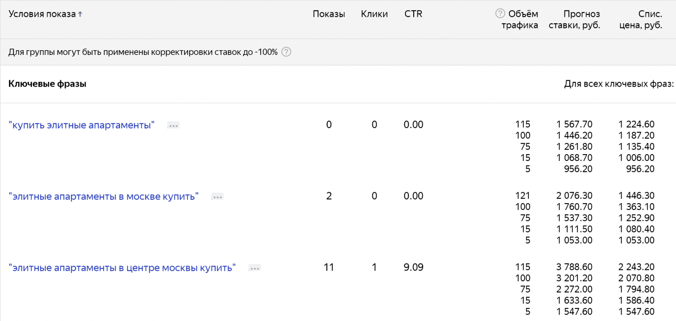676x321 pixels.
Task: Select the 3 788.60 forecast bid value
Action: point(574,267)
